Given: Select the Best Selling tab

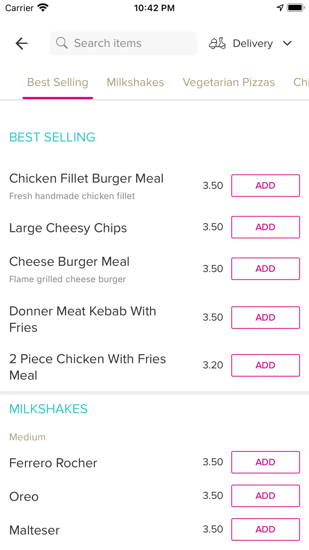Looking at the screenshot, I should [58, 82].
